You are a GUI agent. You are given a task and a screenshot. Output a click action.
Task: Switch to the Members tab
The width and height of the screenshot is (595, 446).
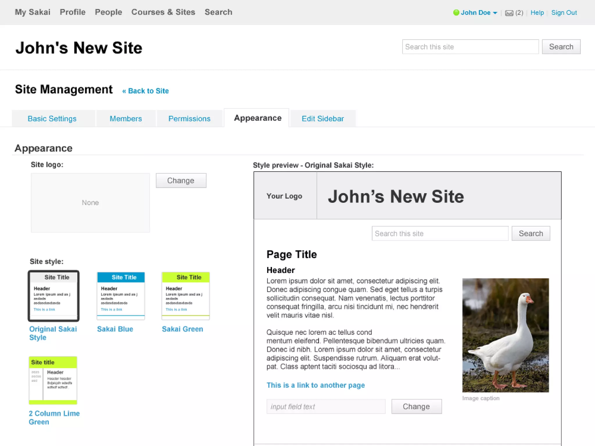(126, 119)
